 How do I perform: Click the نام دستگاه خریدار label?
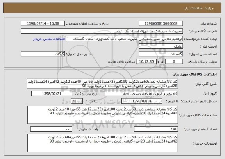[203, 31]
